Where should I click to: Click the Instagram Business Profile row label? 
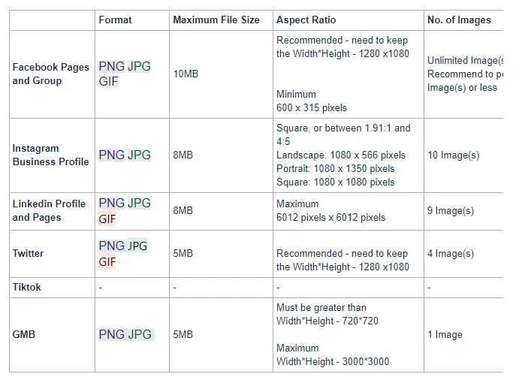point(50,155)
